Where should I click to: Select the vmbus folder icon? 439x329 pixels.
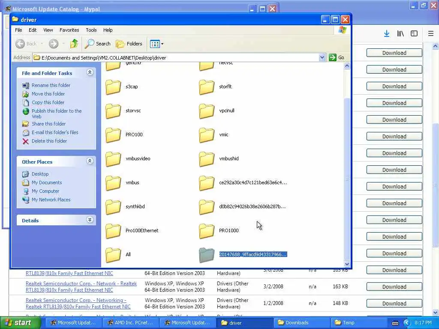click(x=113, y=183)
